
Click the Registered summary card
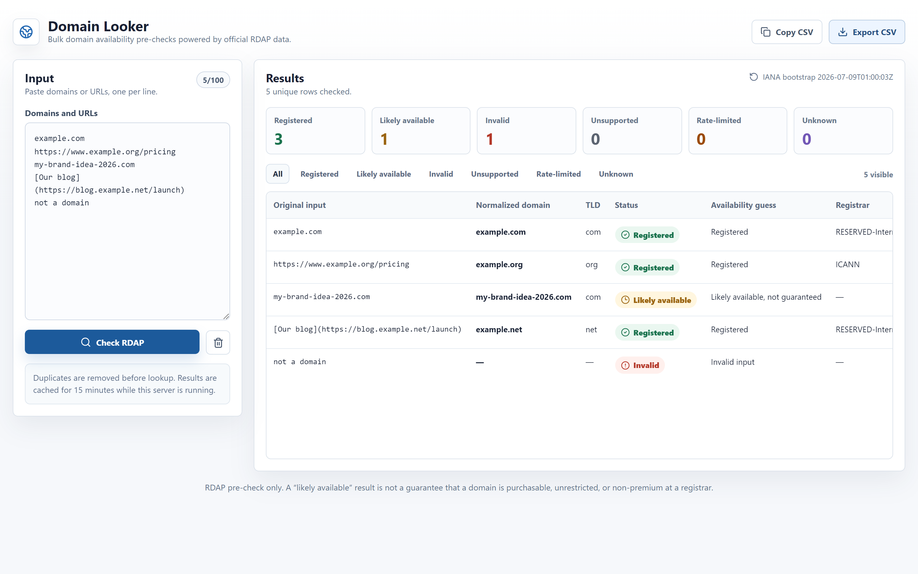pyautogui.click(x=315, y=131)
